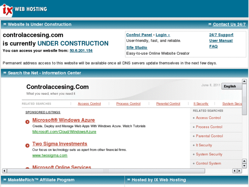Image resolution: width=249 pixels, height=187 pixels.
Task: Click arrow bullet beside Two Sigma Investments
Action: 27,145
